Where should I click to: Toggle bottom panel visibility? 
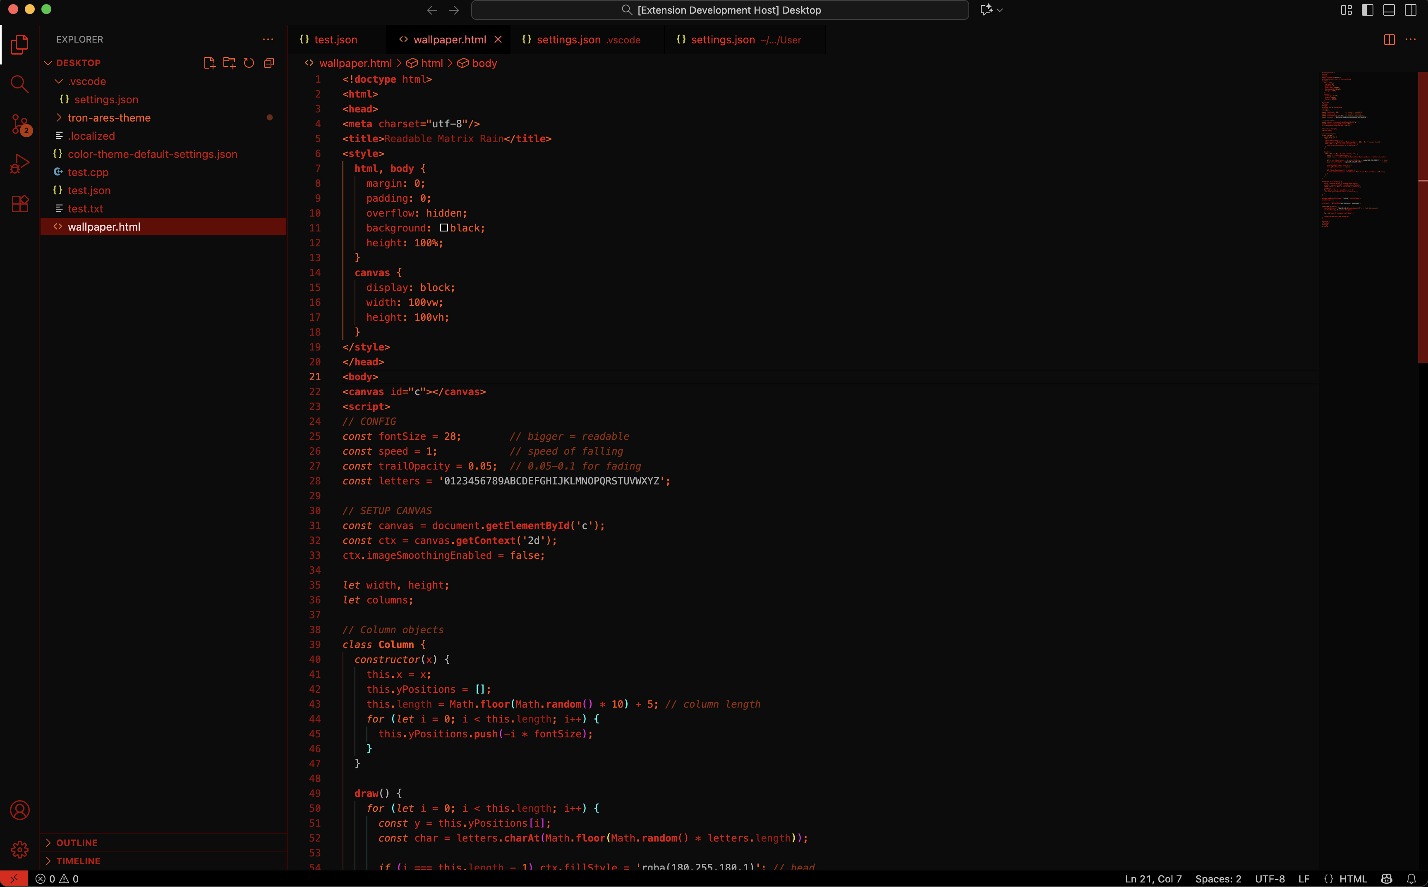[1389, 10]
